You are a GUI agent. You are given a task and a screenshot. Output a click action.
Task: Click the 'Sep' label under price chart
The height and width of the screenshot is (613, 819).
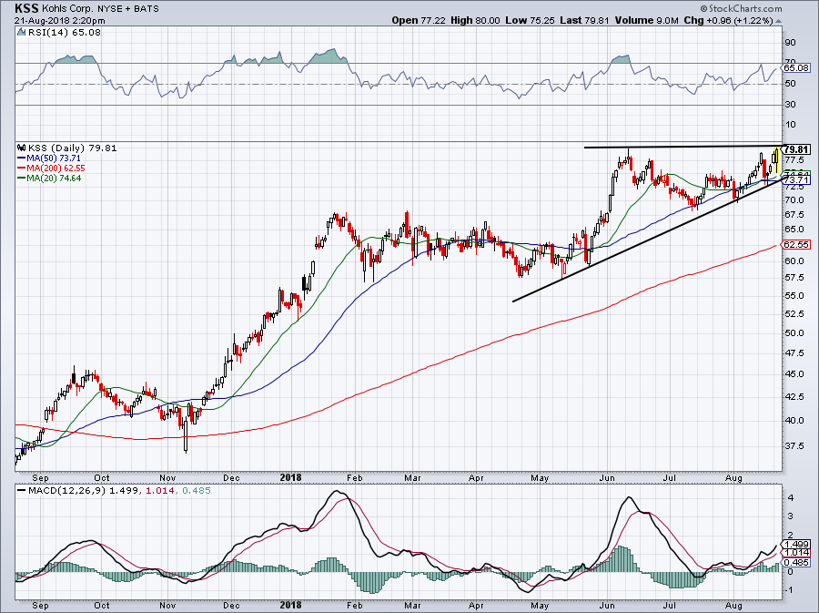(x=40, y=477)
